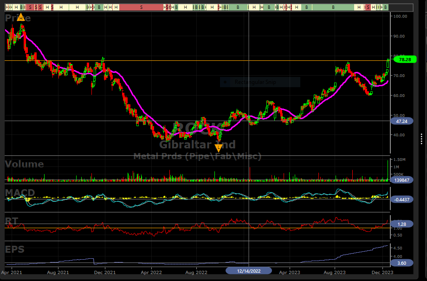Click the 139847 volume value tag

tap(402, 179)
